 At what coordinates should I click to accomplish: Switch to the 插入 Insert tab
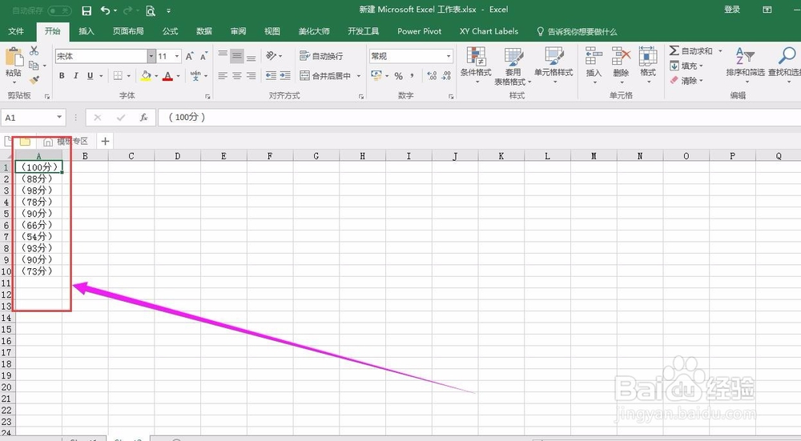(87, 31)
